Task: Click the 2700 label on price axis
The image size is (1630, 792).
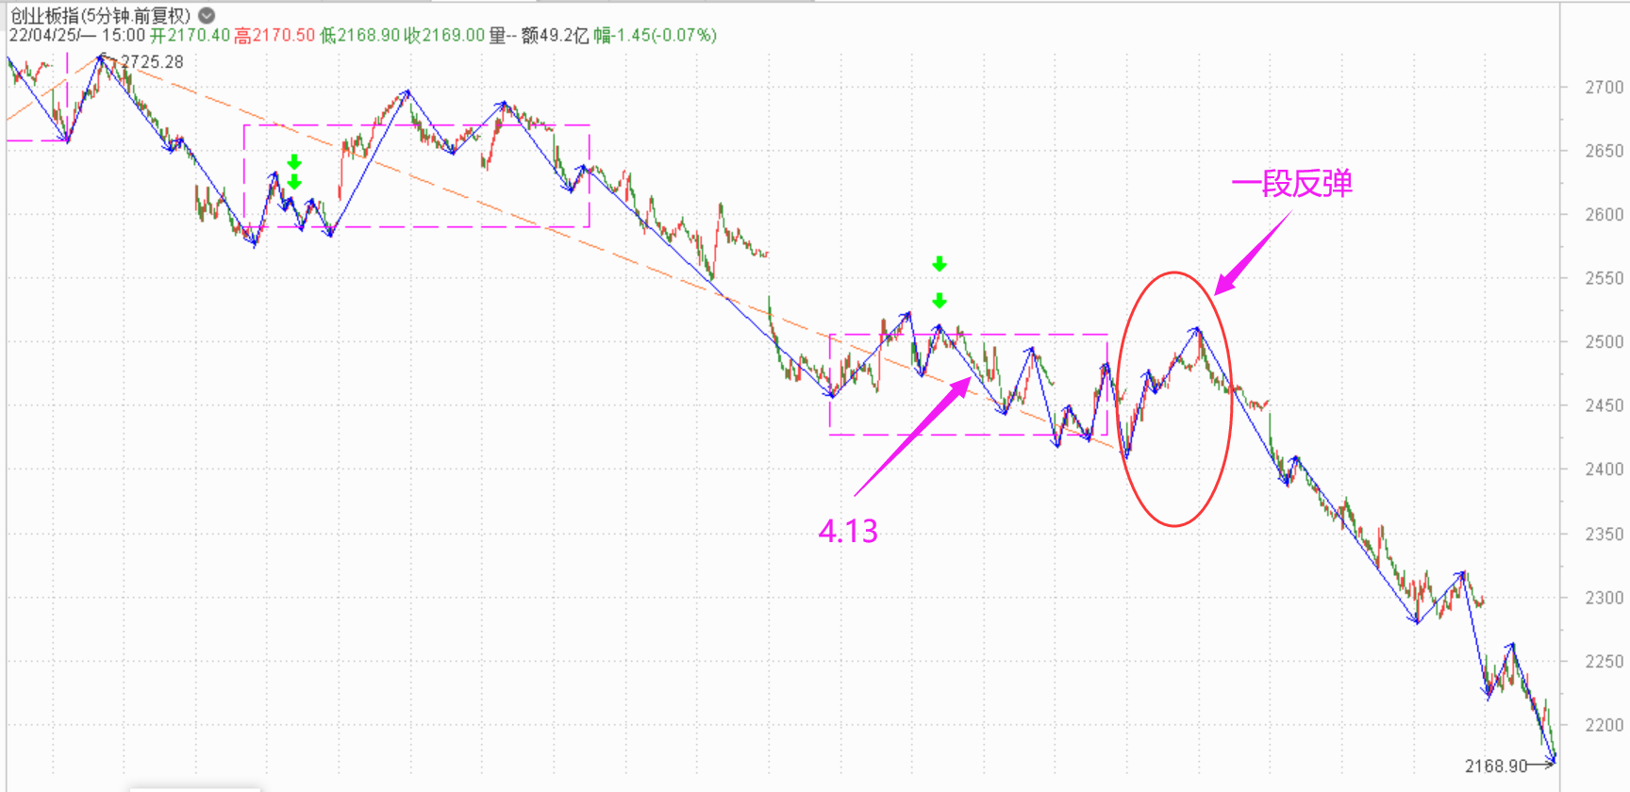Action: coord(1604,88)
